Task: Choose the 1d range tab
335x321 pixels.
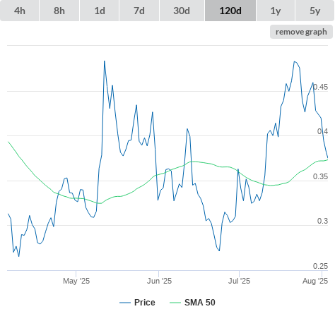Action: pos(100,11)
